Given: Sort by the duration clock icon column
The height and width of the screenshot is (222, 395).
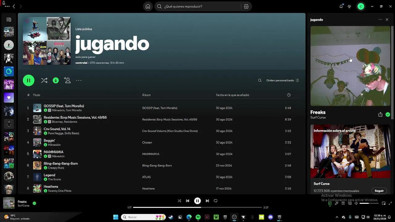Looking at the screenshot, I should 289,95.
